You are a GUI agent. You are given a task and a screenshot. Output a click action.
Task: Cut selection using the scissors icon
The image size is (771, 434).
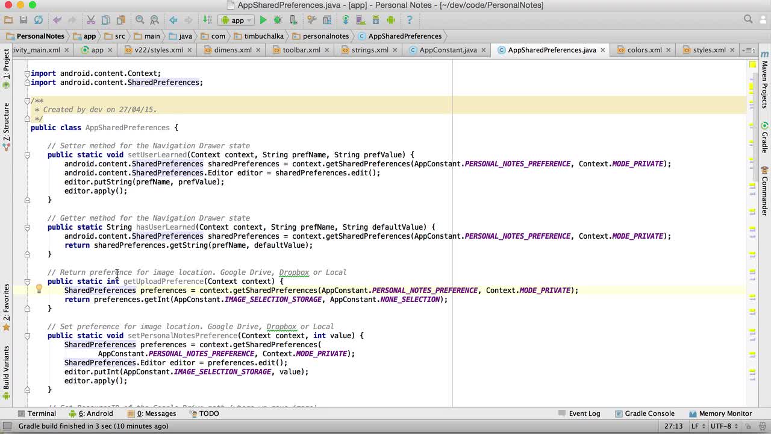[91, 20]
